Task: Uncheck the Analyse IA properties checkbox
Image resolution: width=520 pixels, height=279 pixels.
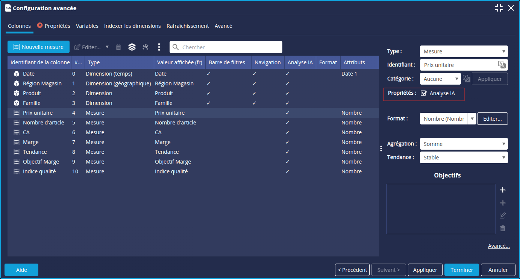Action: coord(424,93)
